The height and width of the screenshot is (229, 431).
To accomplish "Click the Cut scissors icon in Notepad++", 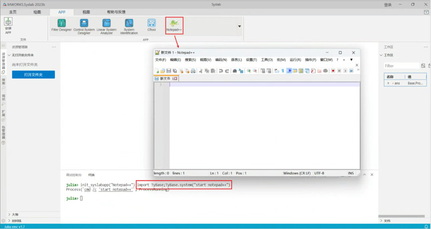I will (x=201, y=71).
